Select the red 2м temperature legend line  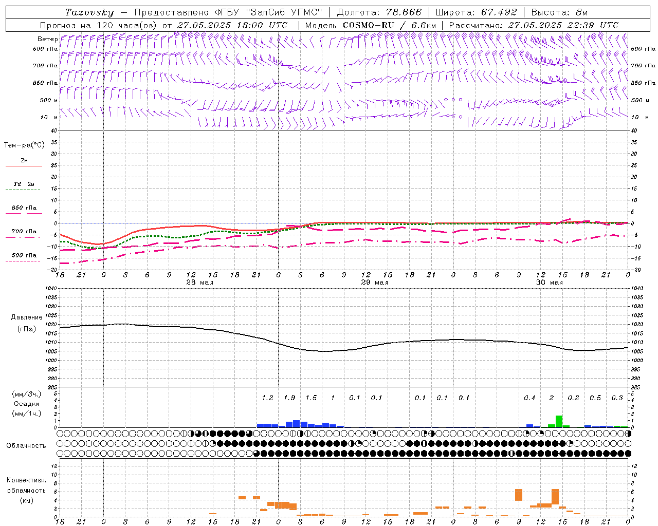click(24, 166)
